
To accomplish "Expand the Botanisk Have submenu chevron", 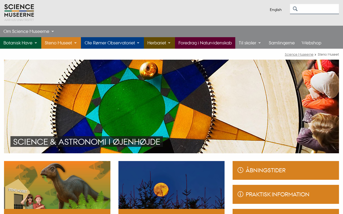I will coord(36,43).
